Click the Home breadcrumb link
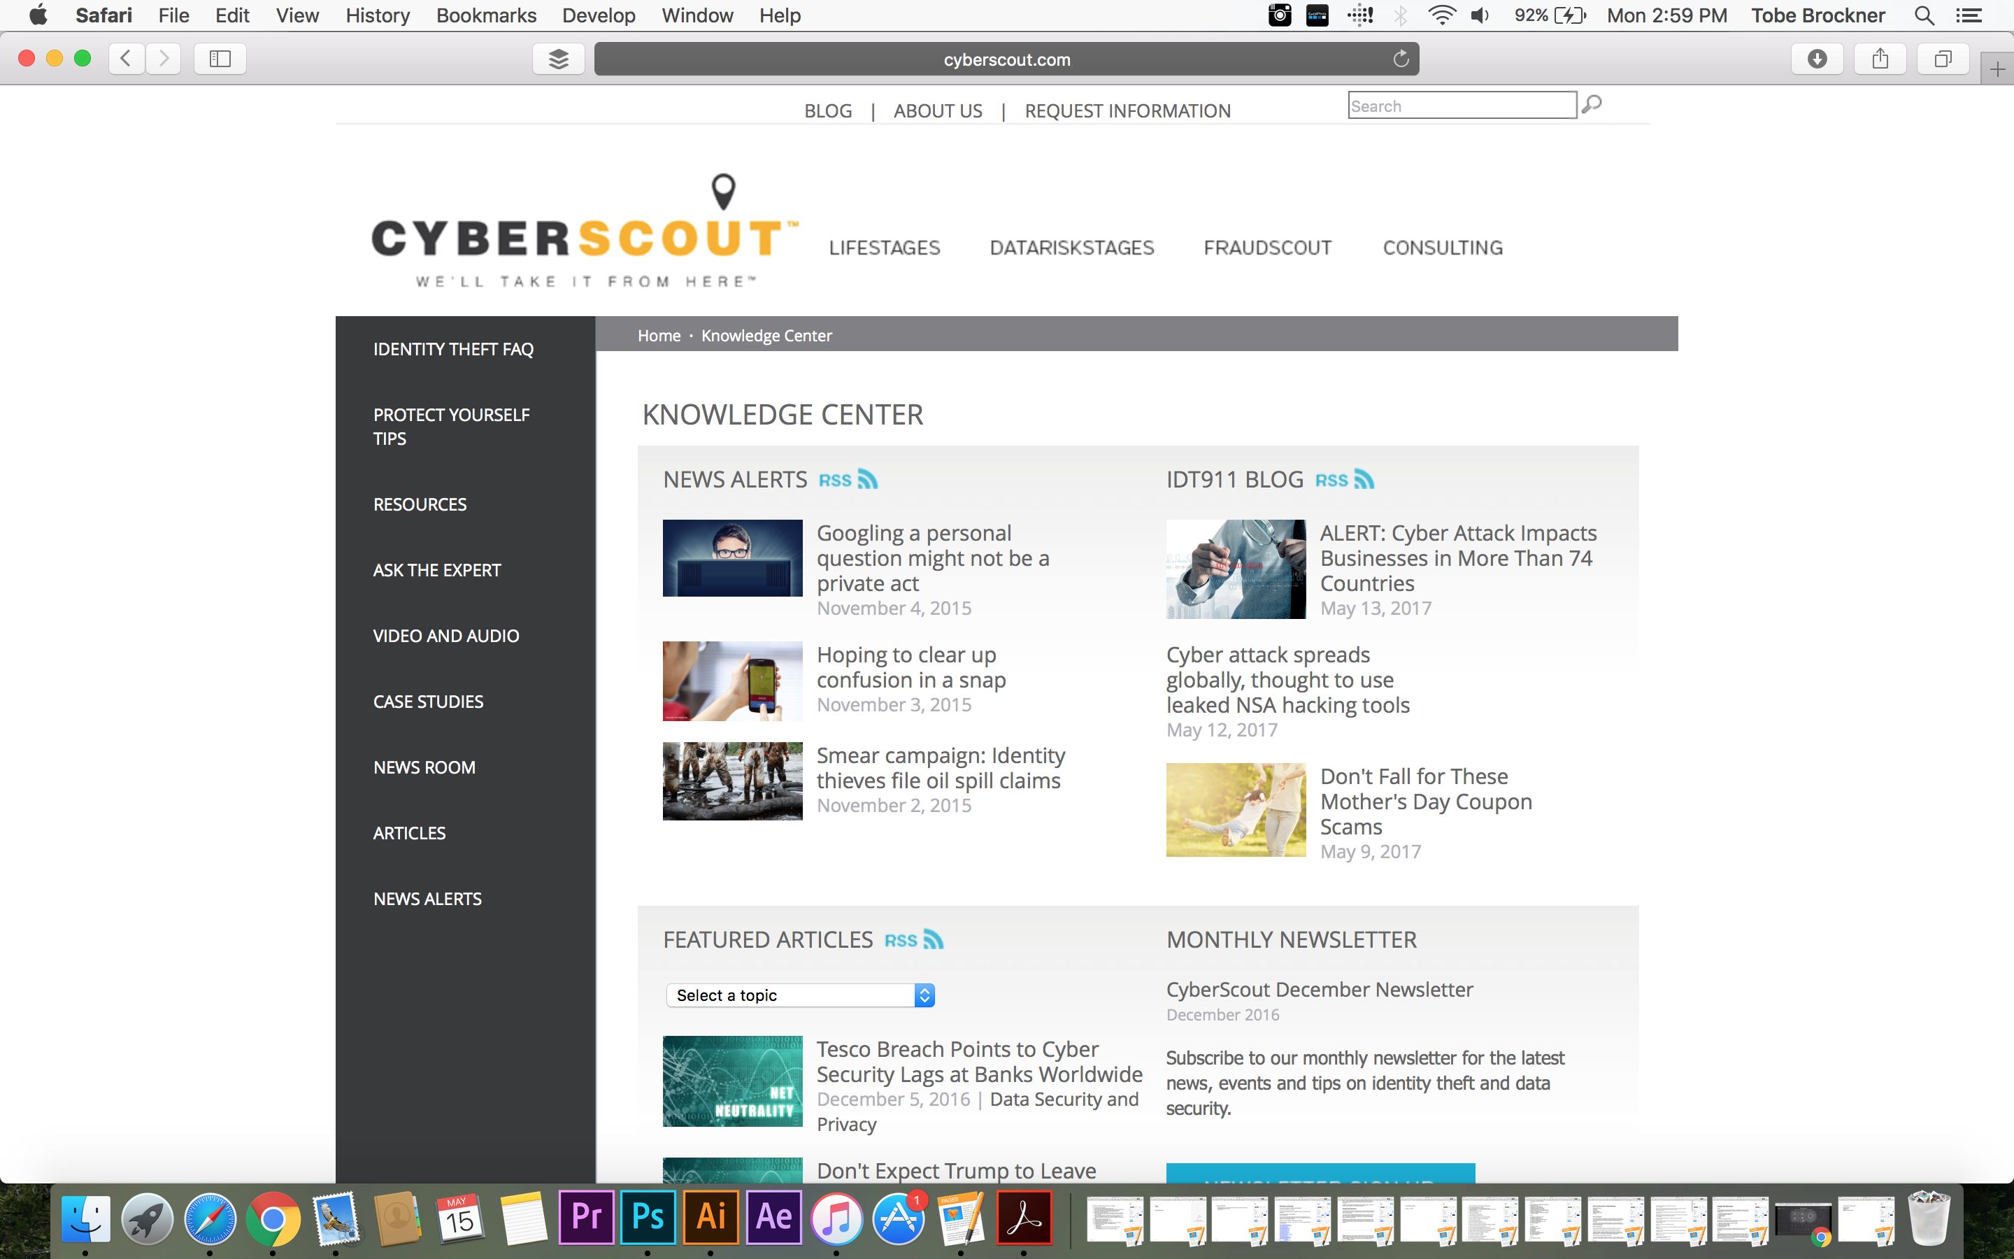Screen dimensions: 2014x1259 pyautogui.click(x=658, y=336)
